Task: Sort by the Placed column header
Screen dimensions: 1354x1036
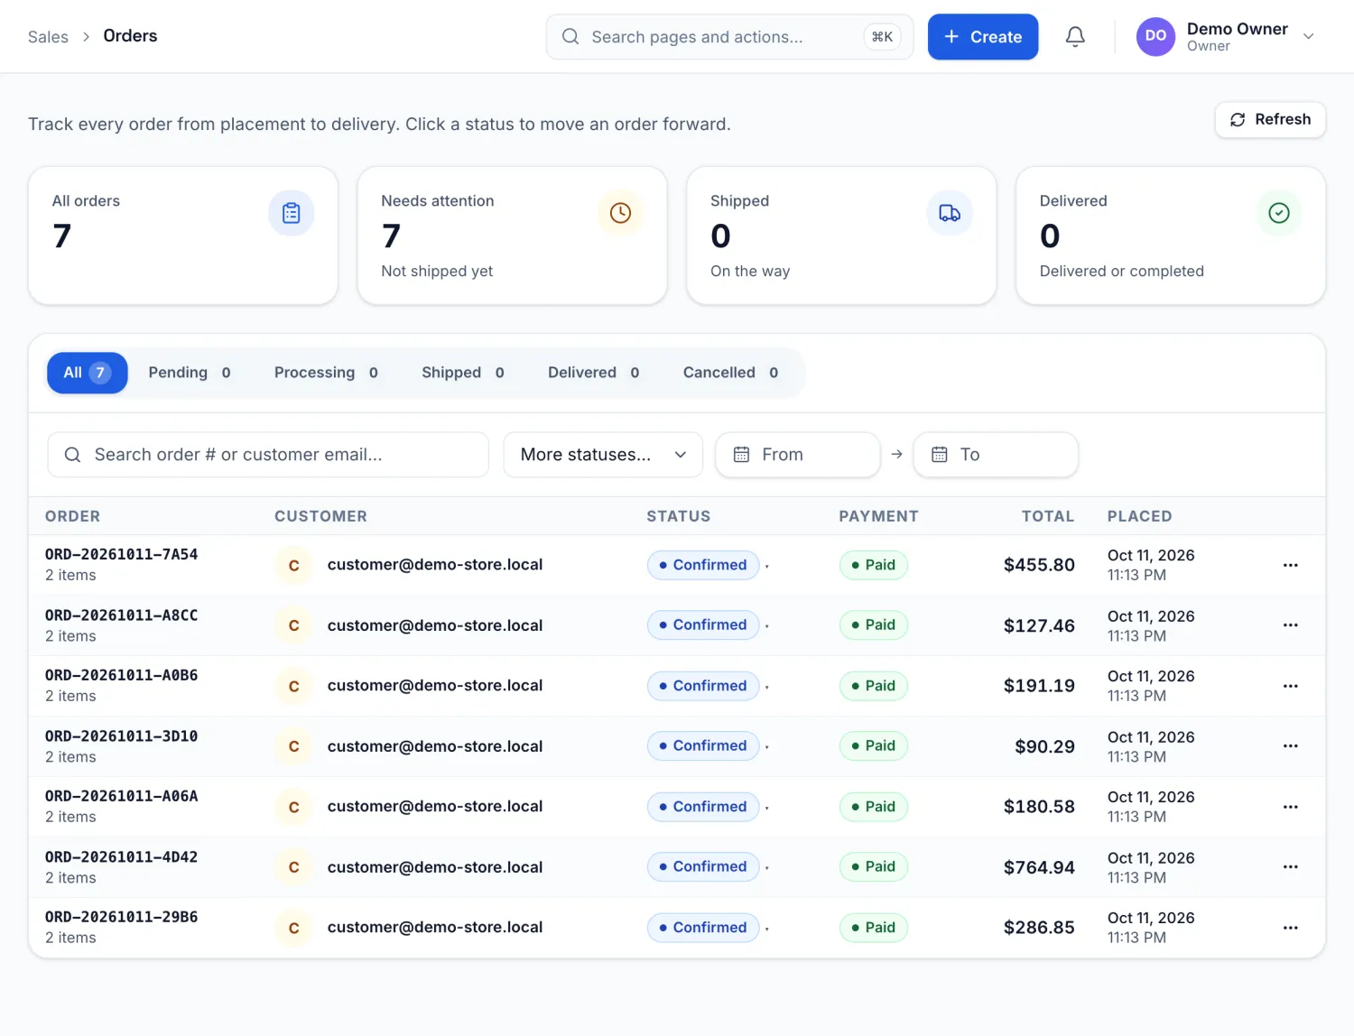Action: click(1139, 516)
